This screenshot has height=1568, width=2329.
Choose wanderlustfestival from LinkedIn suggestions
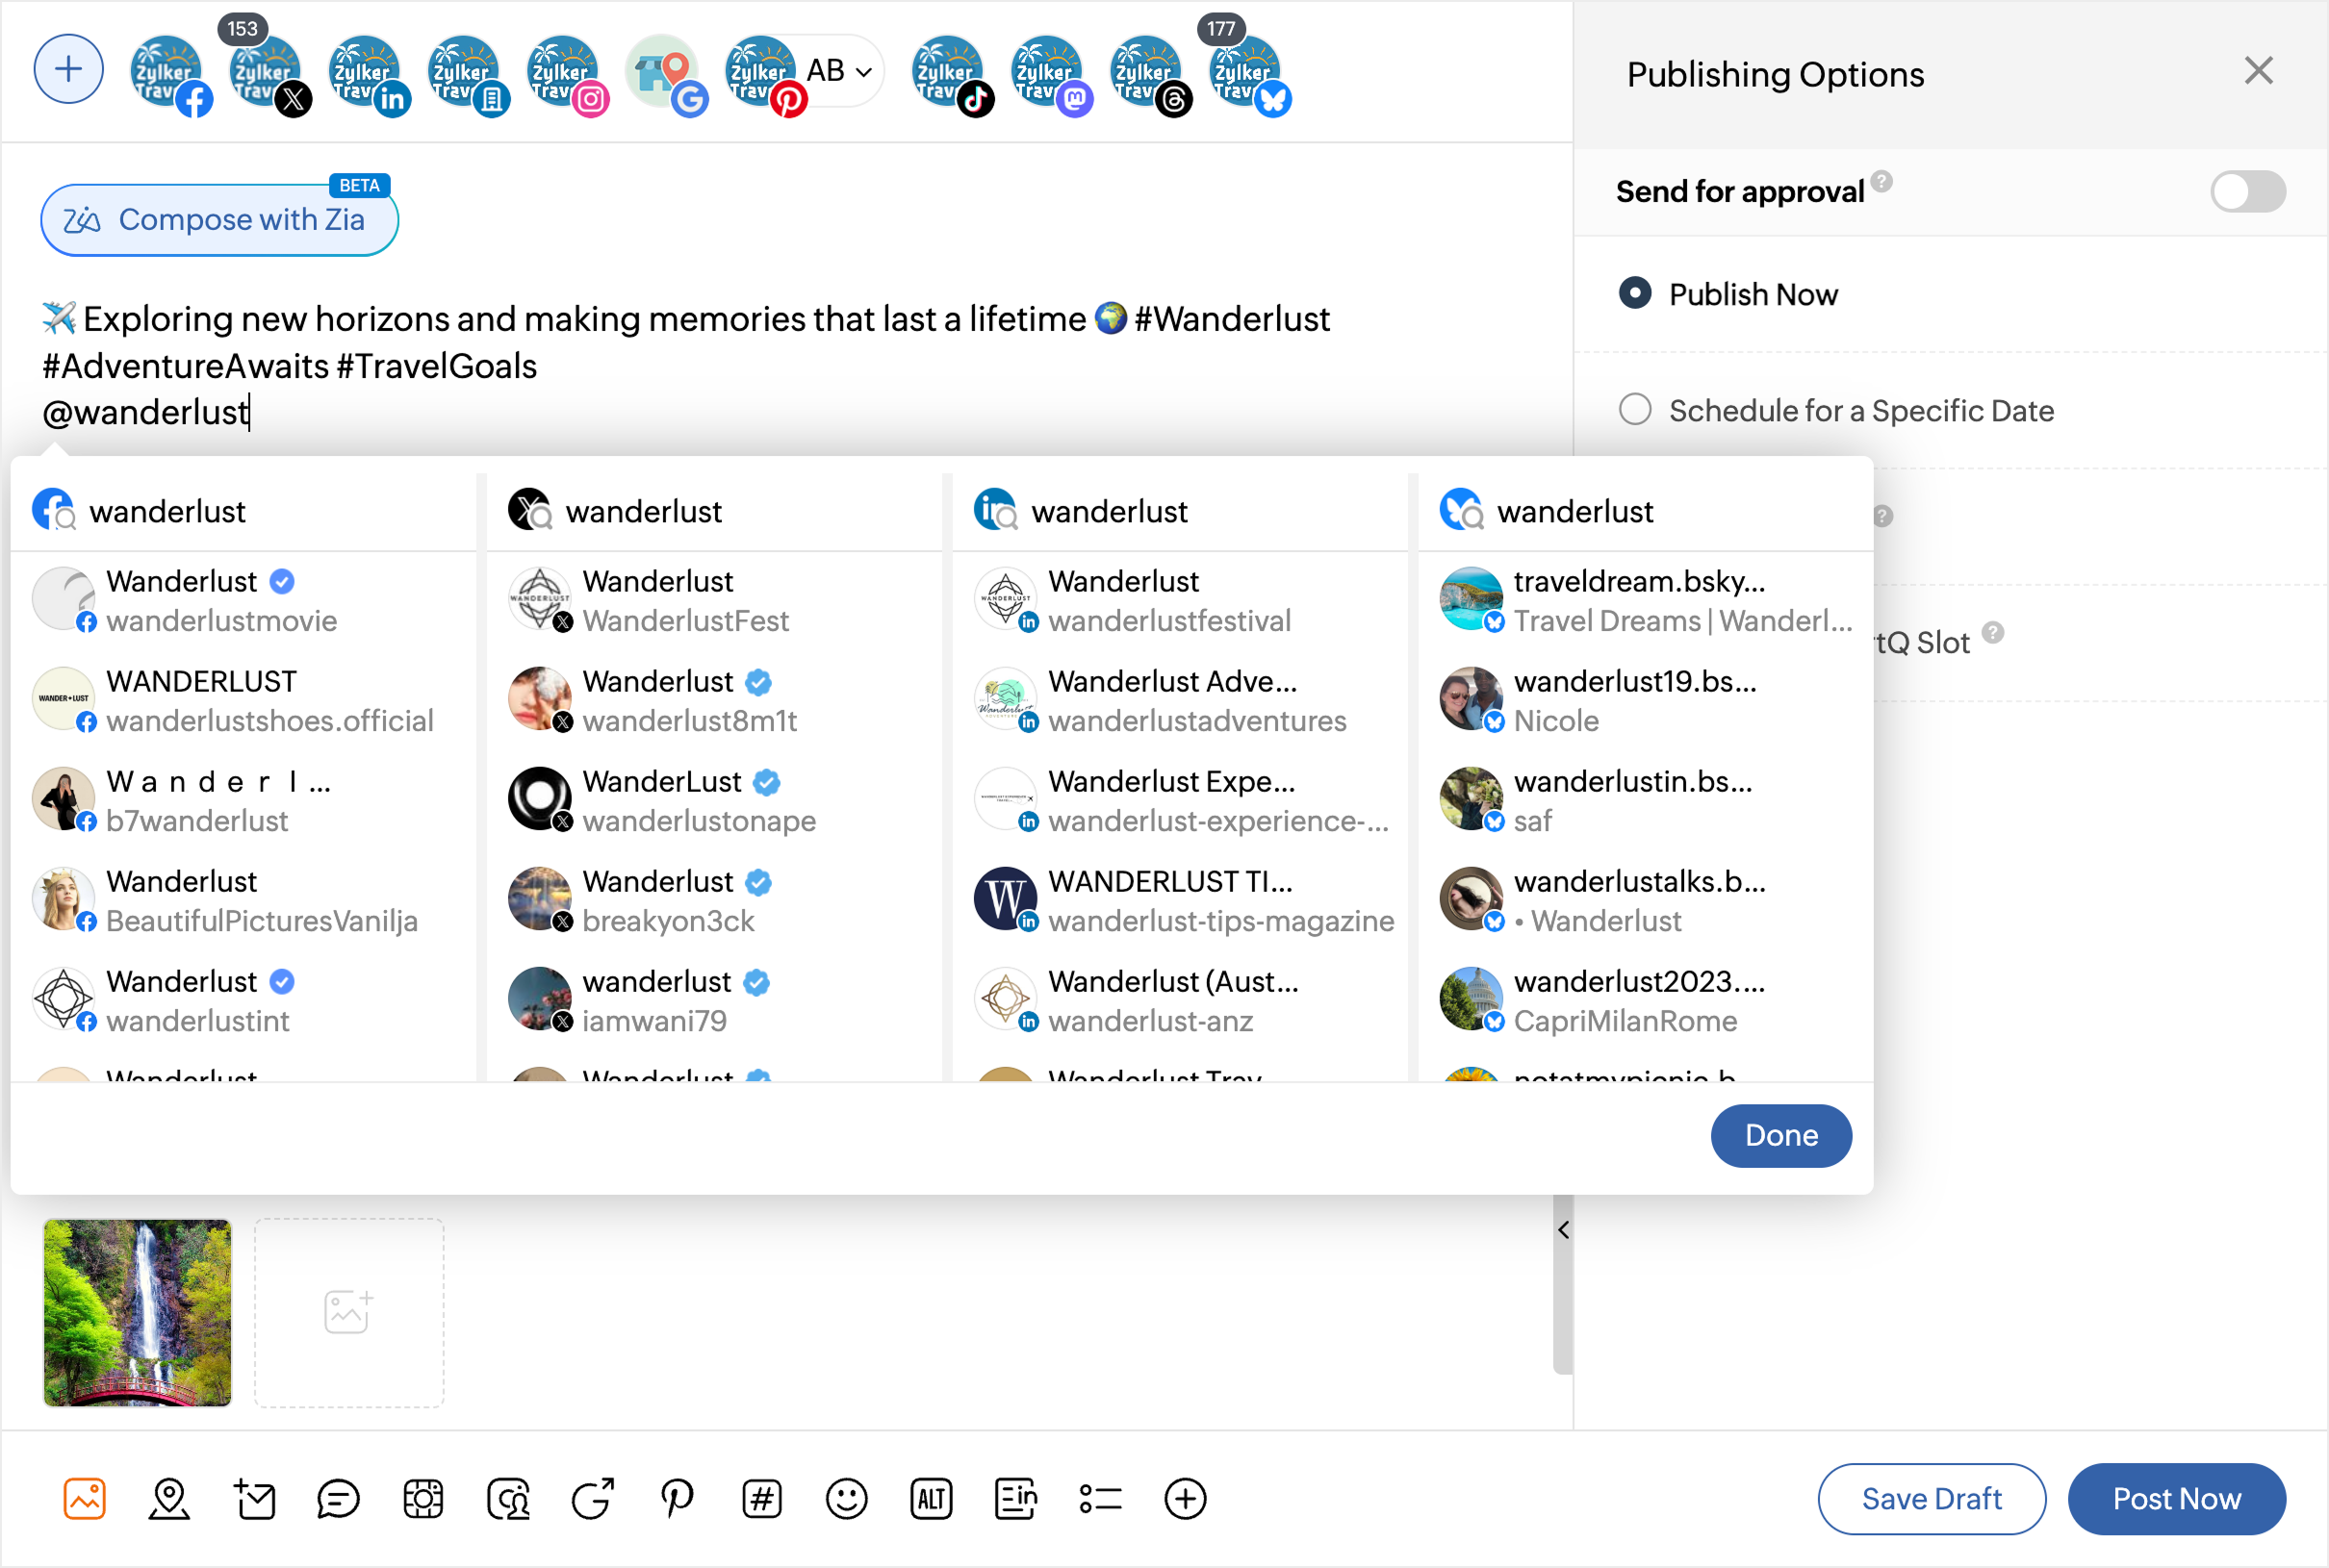[1168, 601]
